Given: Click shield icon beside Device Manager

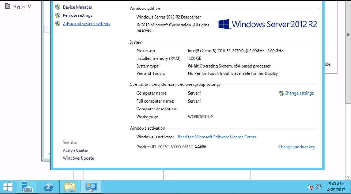Looking at the screenshot, I should pos(58,7).
